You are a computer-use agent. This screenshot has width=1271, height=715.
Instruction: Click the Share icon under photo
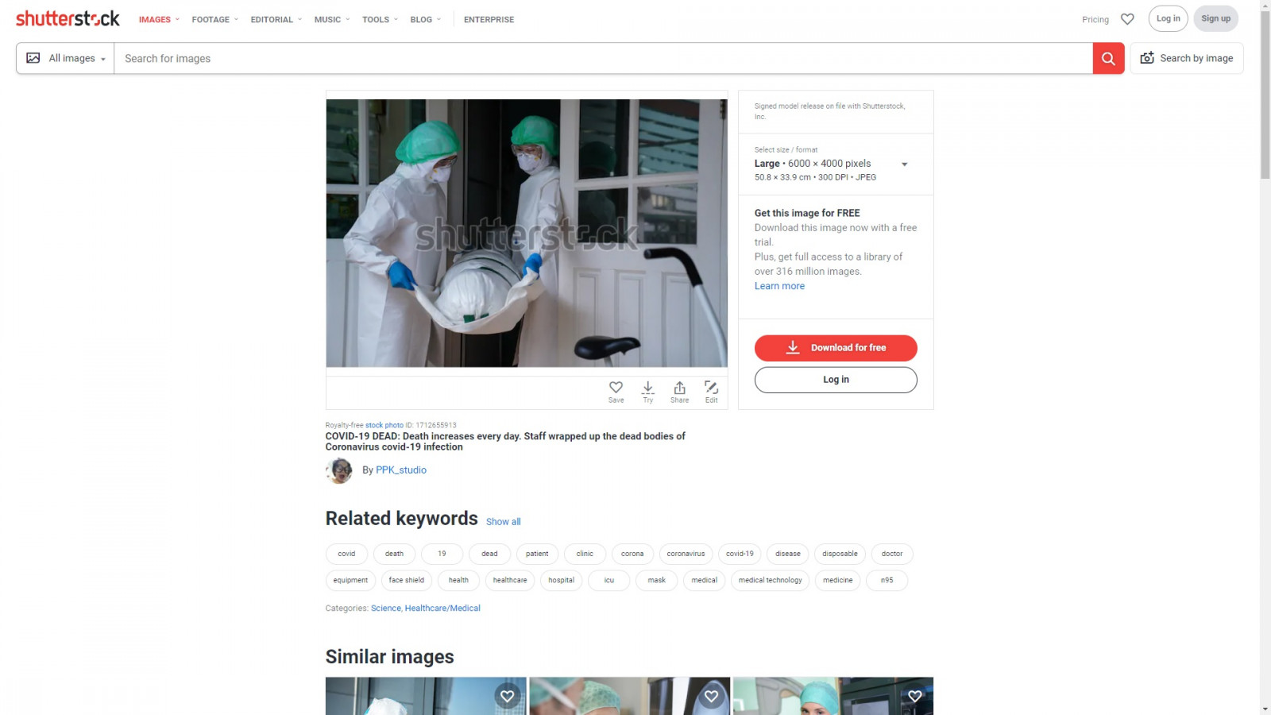point(679,388)
